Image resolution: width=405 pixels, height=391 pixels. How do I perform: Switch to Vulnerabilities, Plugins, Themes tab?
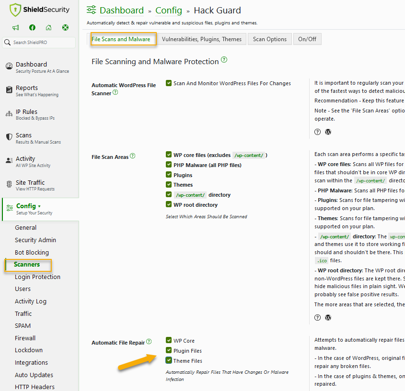(202, 39)
